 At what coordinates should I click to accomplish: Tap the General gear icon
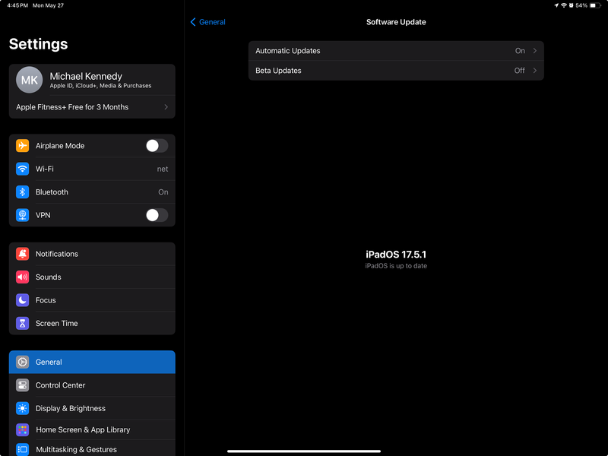pos(23,363)
